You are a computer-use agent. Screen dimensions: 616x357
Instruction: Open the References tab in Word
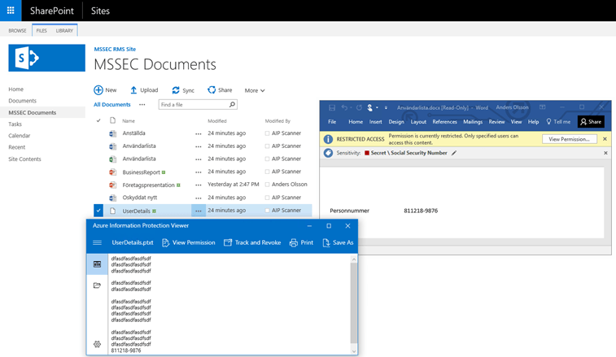point(444,122)
